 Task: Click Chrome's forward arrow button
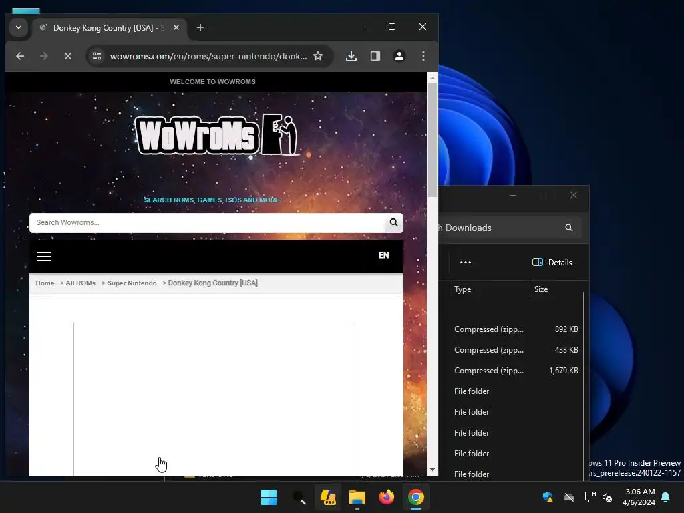click(x=43, y=56)
